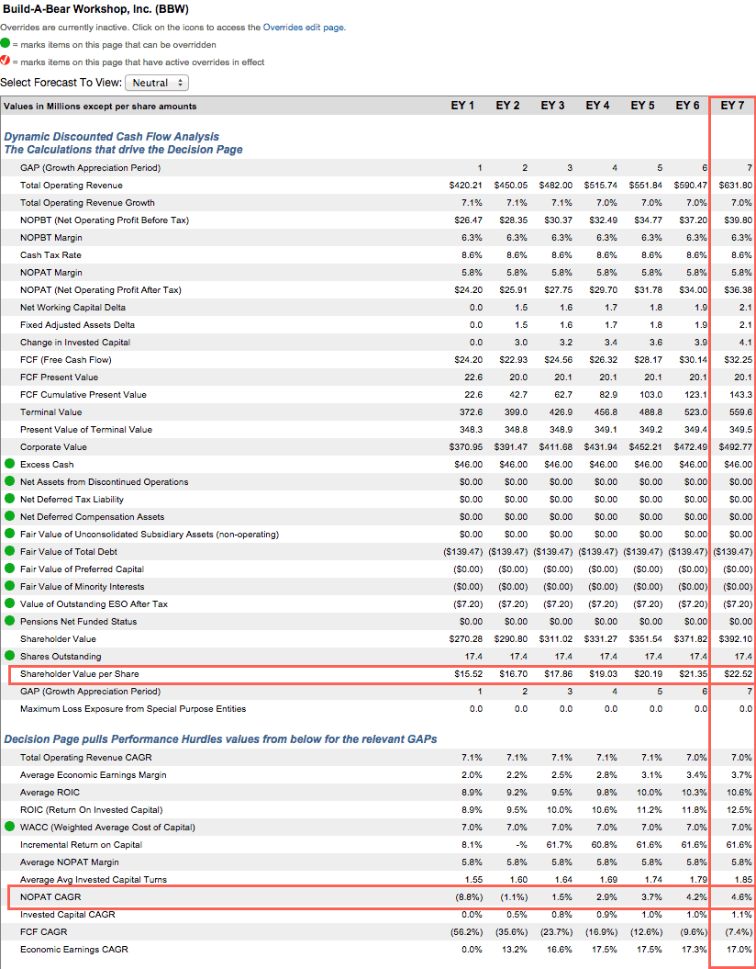The image size is (756, 969).
Task: Select the Dynamic Discounted Cash Flow Analysis heading
Action: 112,137
